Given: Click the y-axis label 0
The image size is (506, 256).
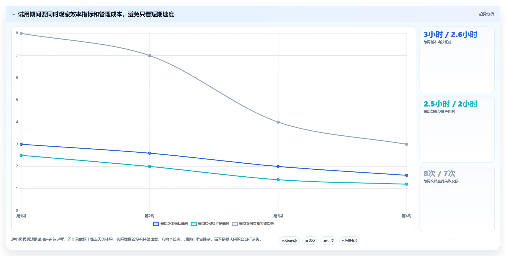Looking at the screenshot, I should click(17, 211).
